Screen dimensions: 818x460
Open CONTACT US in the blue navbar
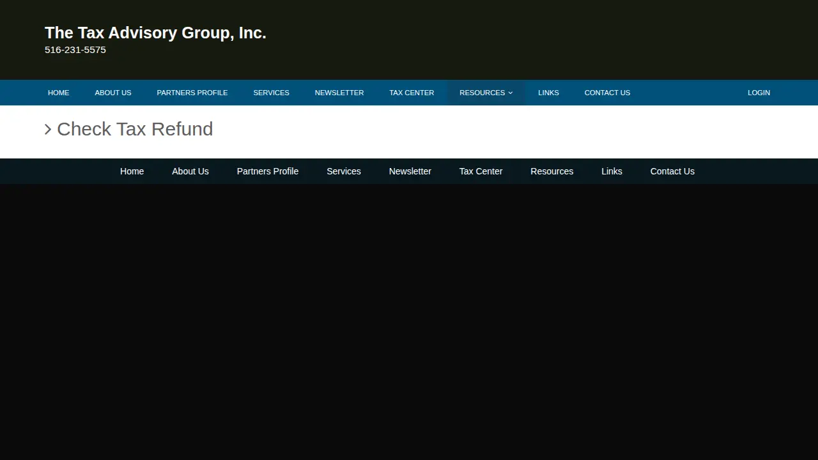click(x=607, y=93)
